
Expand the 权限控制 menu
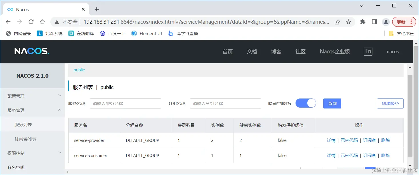point(32,153)
